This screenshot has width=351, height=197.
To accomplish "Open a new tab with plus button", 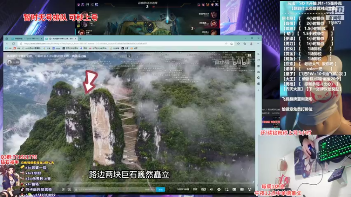I will coord(80,39).
